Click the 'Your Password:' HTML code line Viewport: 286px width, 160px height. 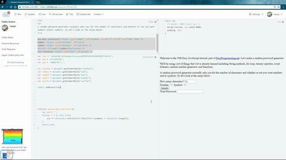click(x=65, y=52)
